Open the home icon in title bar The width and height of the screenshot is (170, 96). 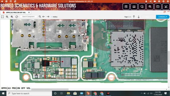coord(2,1)
